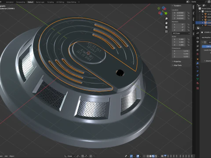
Task: Switch to the Animation workspace tab
Action: (x=10, y=2)
